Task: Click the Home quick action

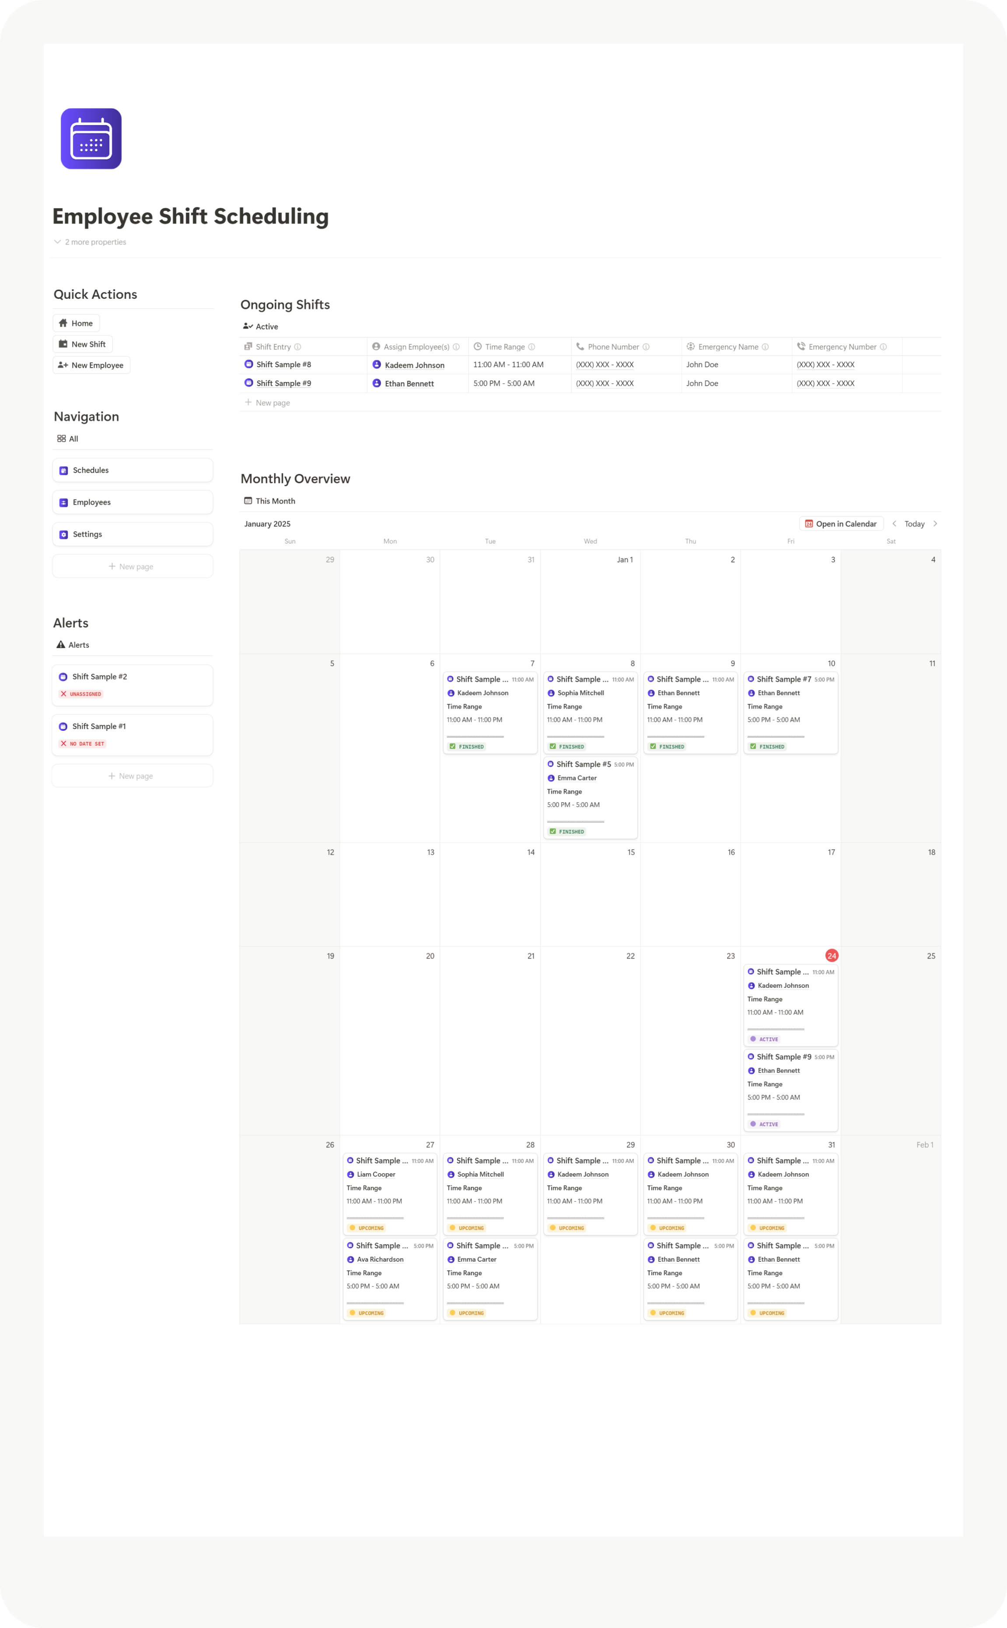Action: point(76,323)
